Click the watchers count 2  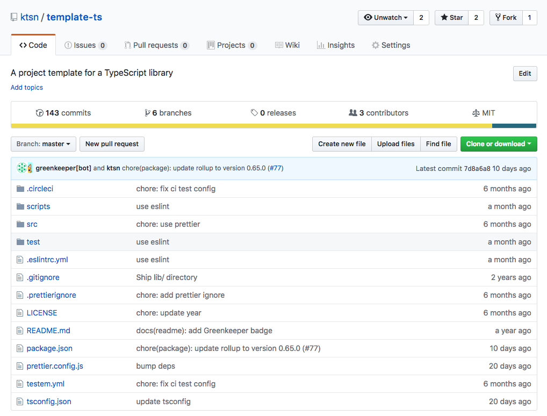(421, 18)
